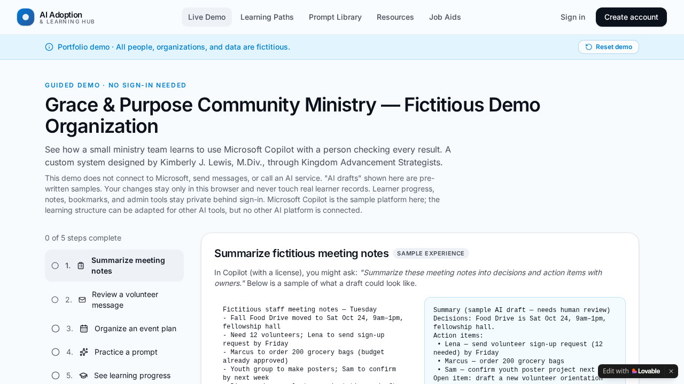This screenshot has height=384, width=684.
Task: Click the sparkles icon for Practice a prompt
Action: pos(84,352)
